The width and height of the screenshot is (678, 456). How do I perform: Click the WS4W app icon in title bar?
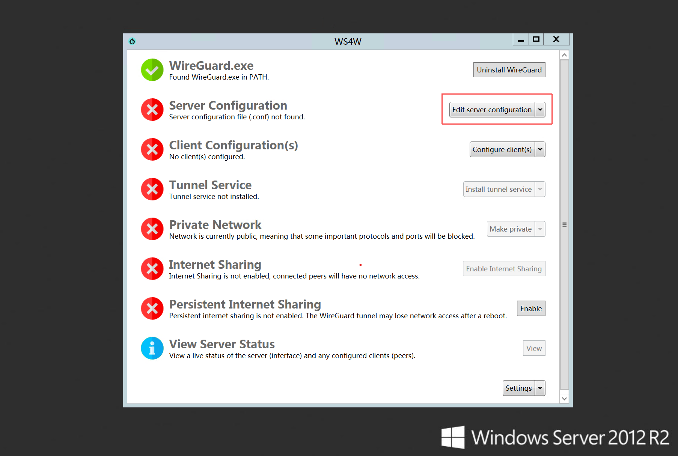[x=132, y=41]
